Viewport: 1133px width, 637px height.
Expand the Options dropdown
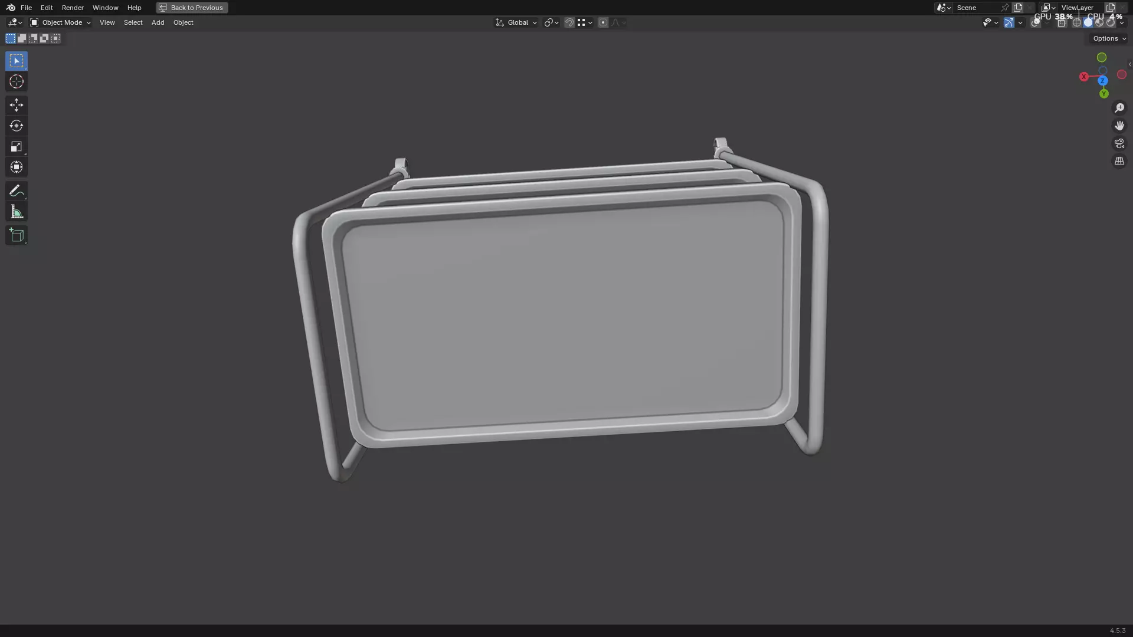(1109, 38)
